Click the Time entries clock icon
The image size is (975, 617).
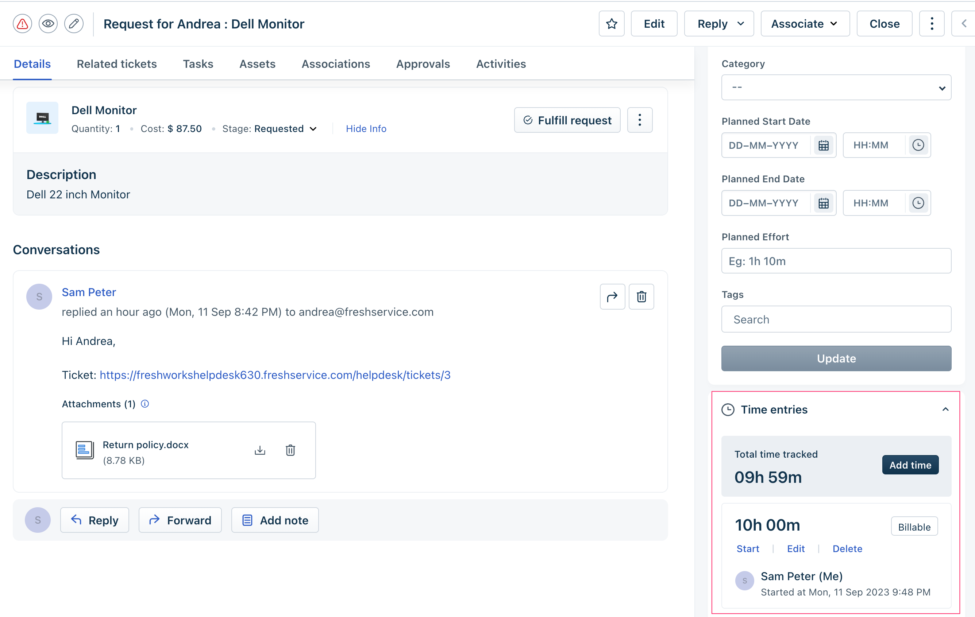(x=728, y=410)
